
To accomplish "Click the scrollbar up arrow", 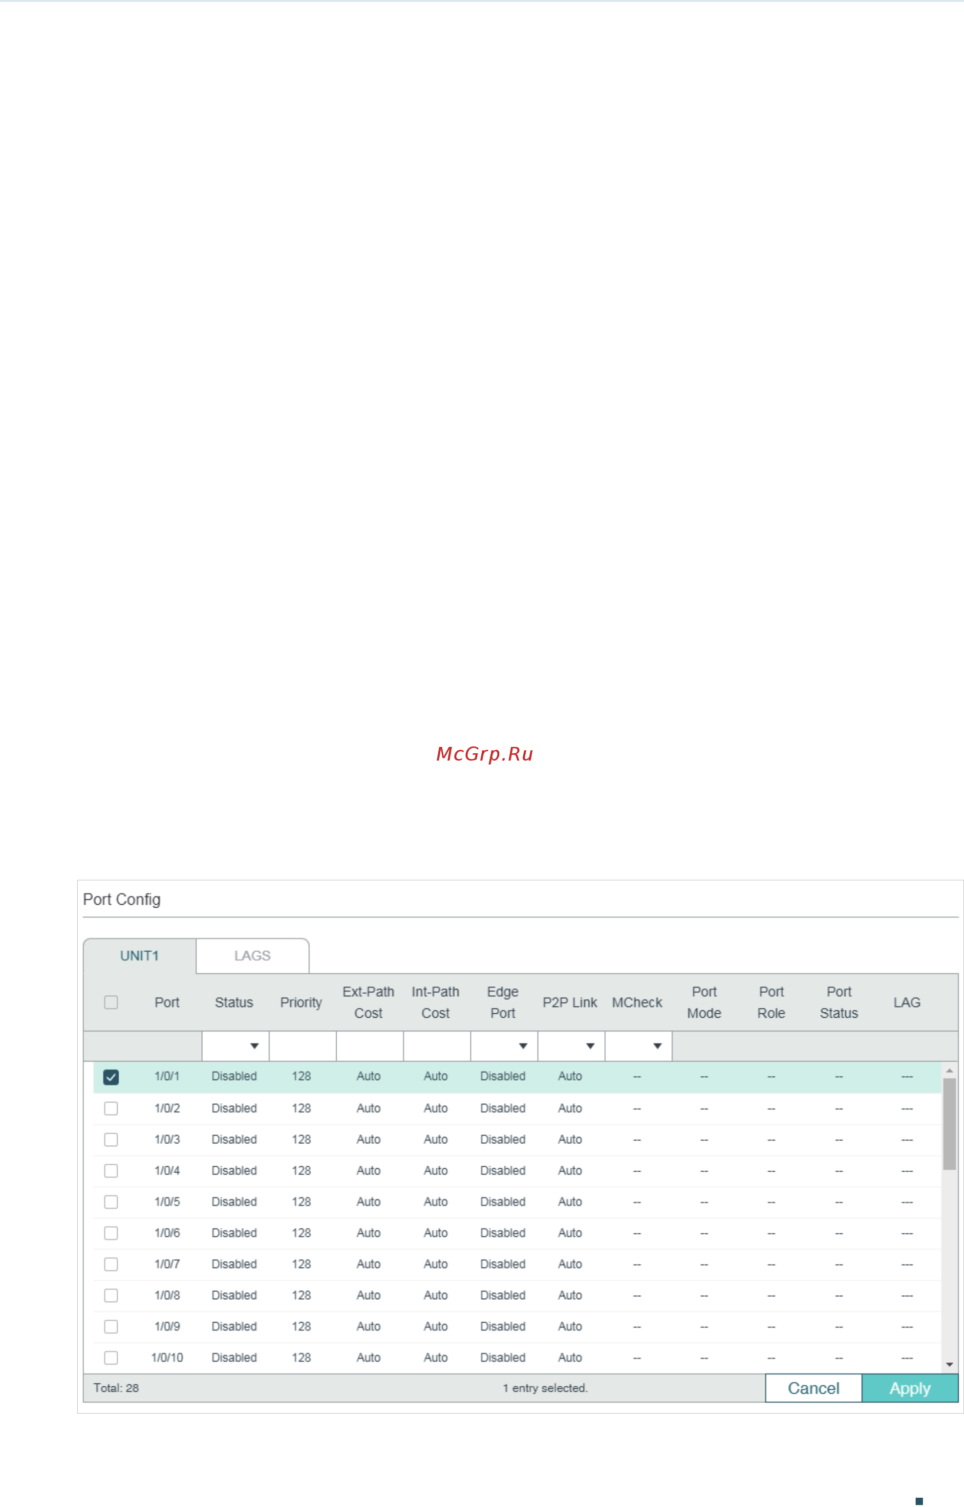I will 950,1071.
